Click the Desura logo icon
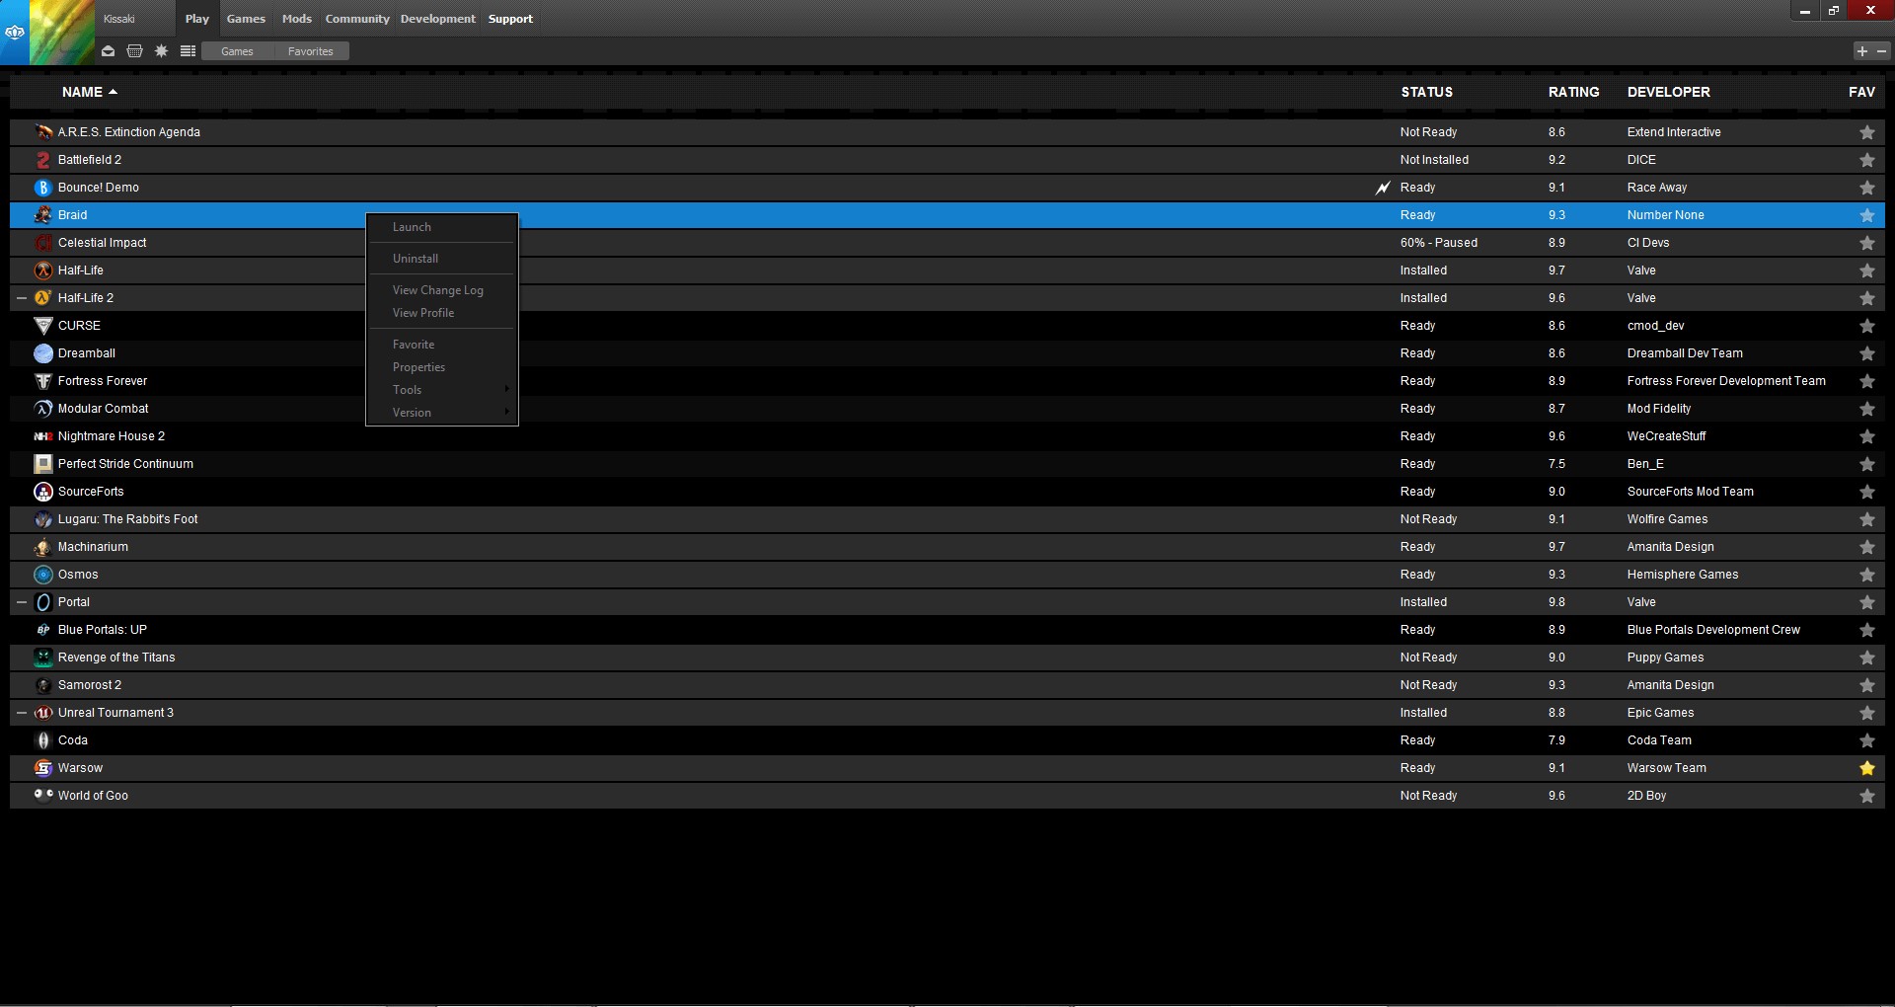The width and height of the screenshot is (1895, 1007). tap(14, 33)
